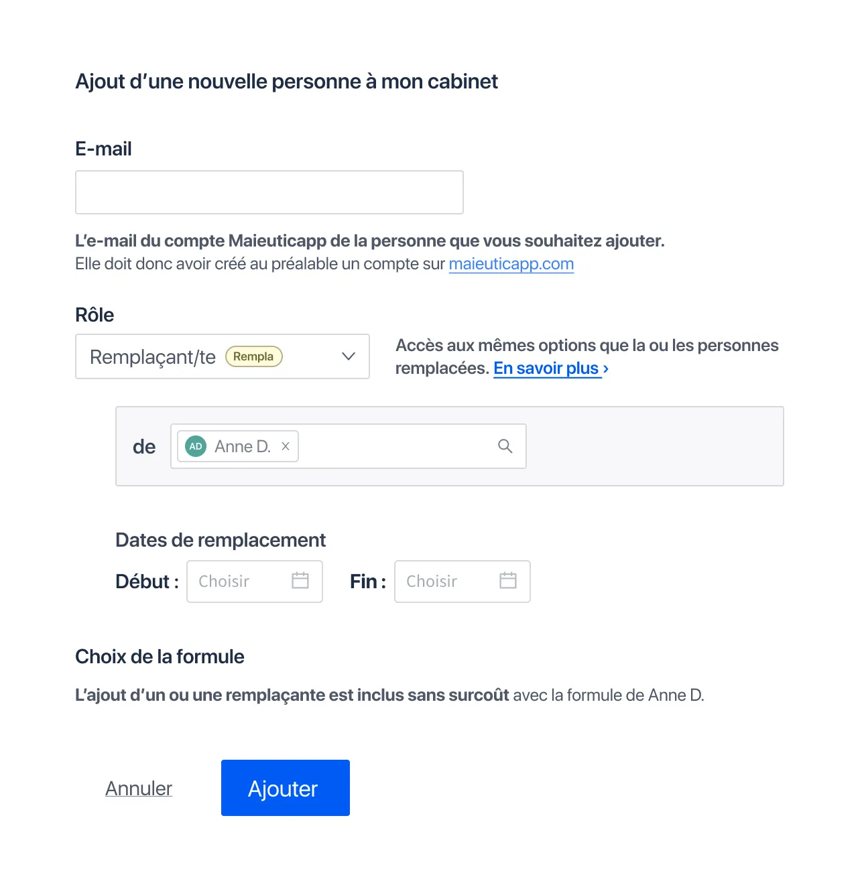
Task: Select the Remplaçant/te role option text
Action: click(152, 356)
